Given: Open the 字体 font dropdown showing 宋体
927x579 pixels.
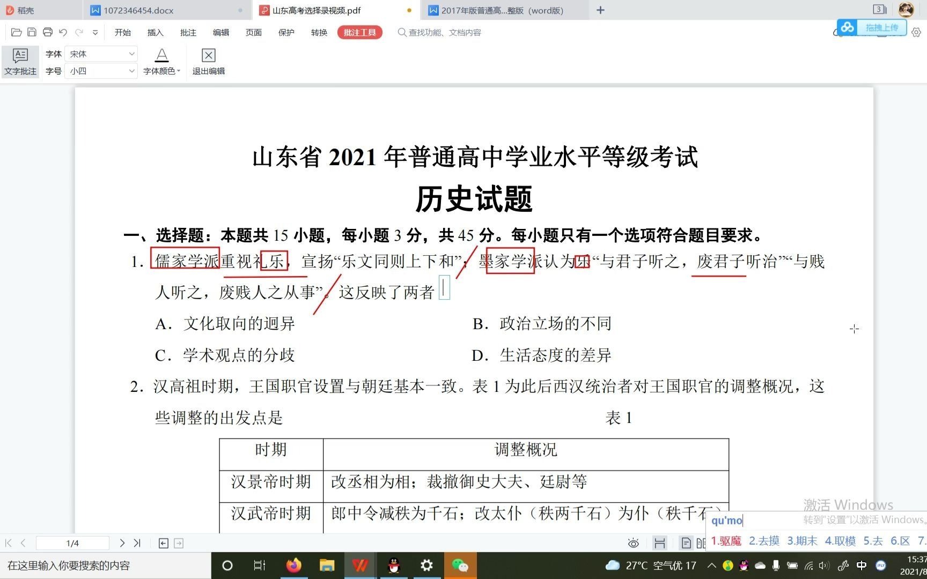Looking at the screenshot, I should tap(101, 54).
